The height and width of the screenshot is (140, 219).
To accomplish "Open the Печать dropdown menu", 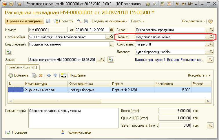I will tap(137, 21).
